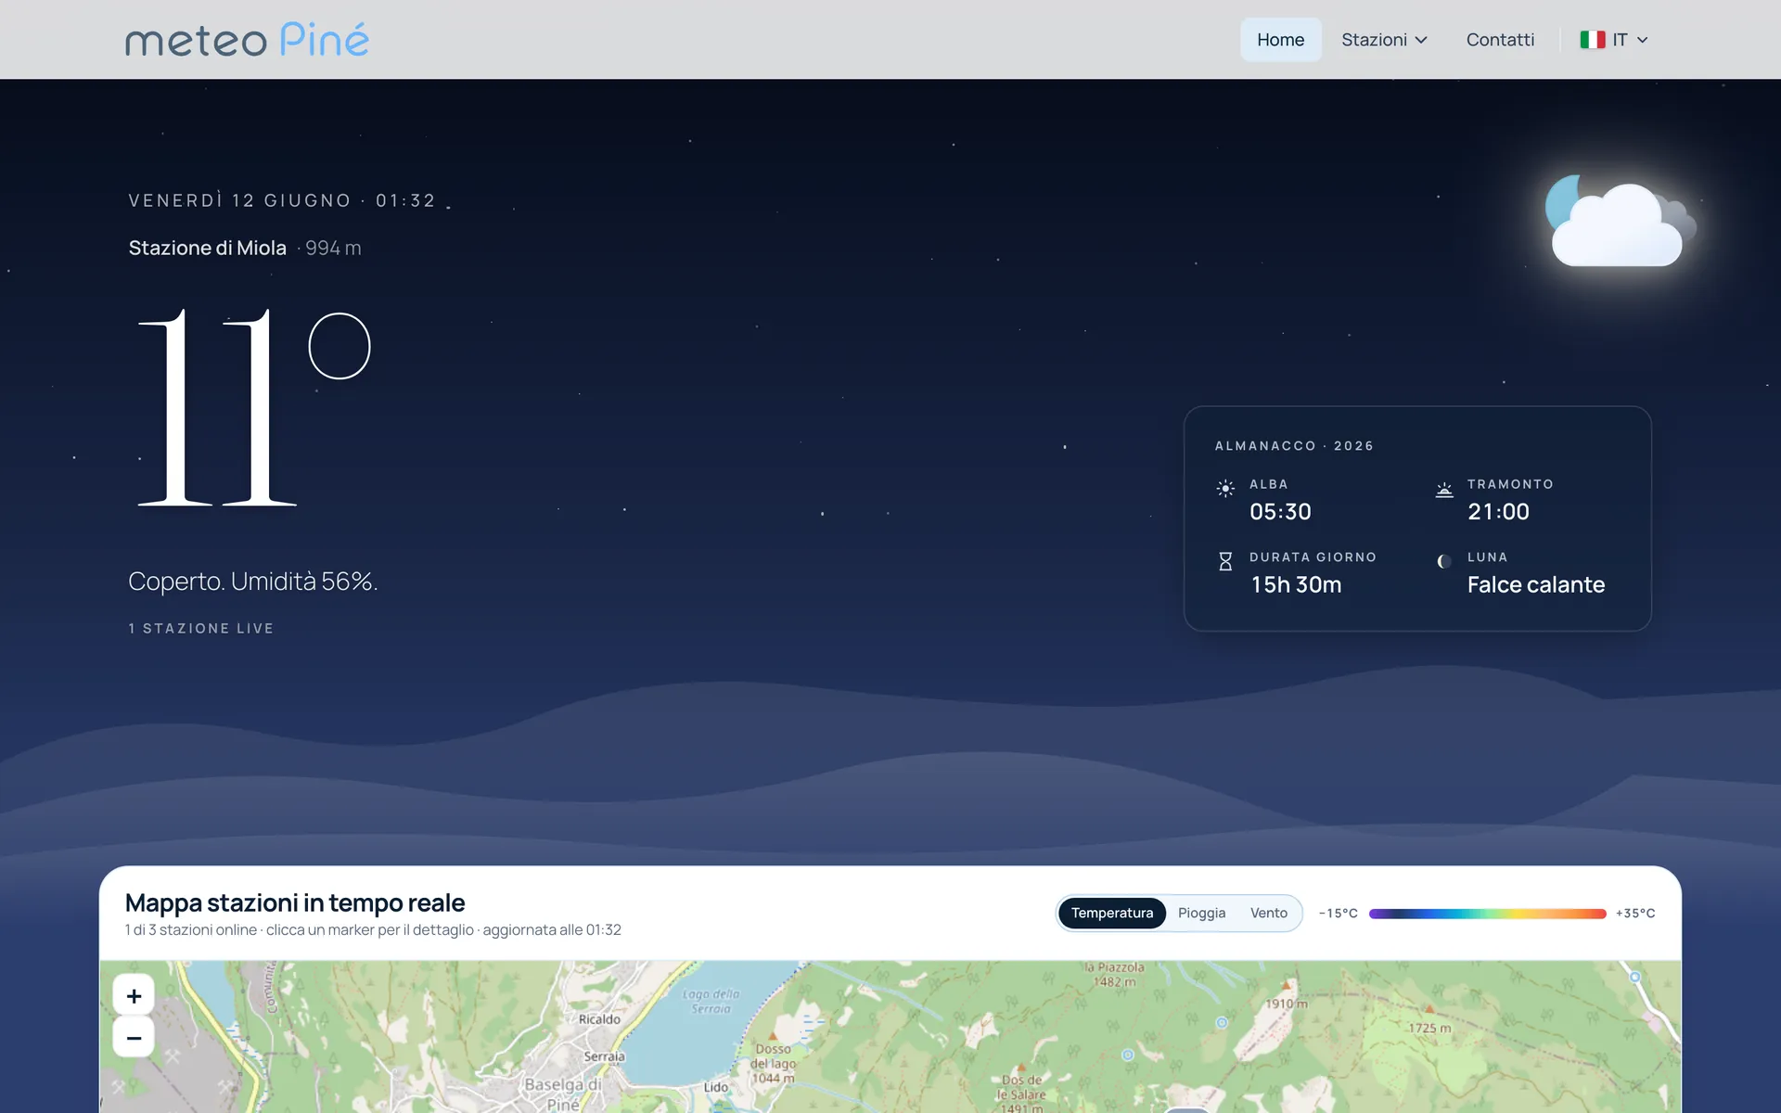Expand the Stazioni dropdown menu

point(1384,40)
